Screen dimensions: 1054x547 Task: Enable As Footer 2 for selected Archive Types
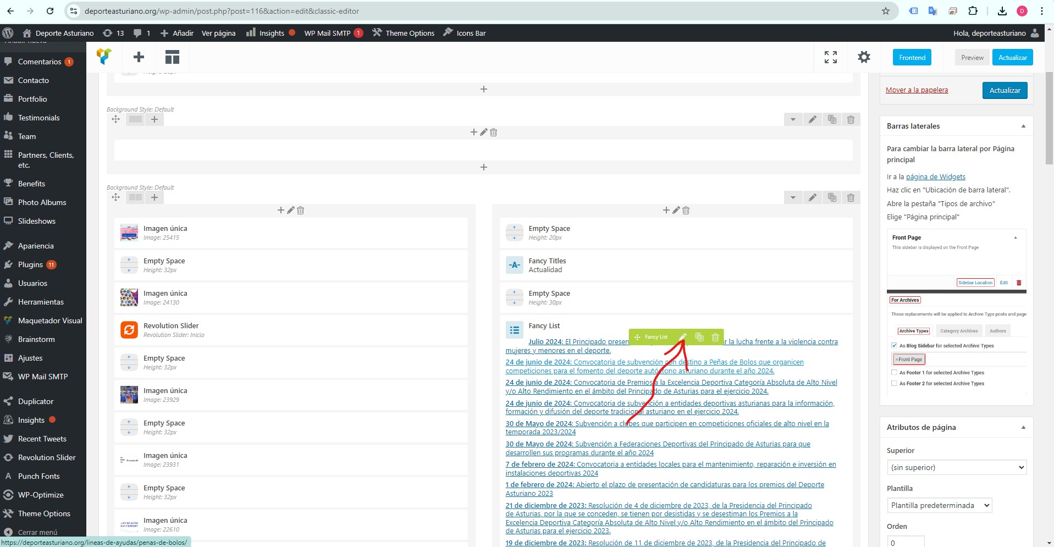pyautogui.click(x=894, y=383)
